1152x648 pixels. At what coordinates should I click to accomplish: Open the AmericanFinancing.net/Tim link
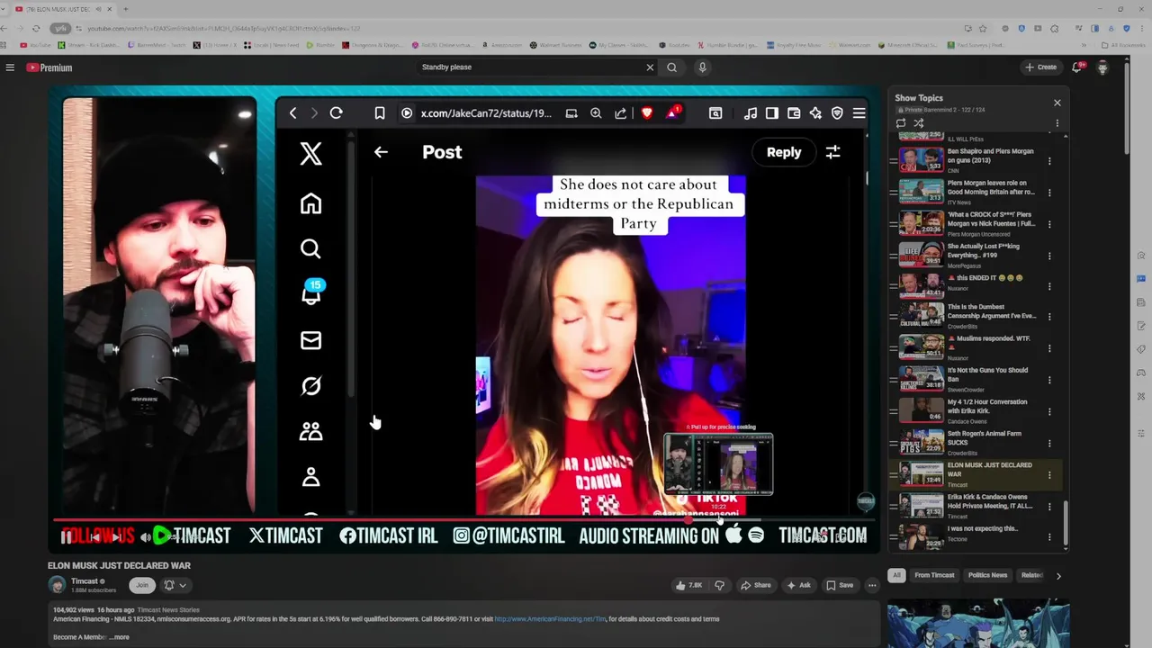[x=550, y=619]
